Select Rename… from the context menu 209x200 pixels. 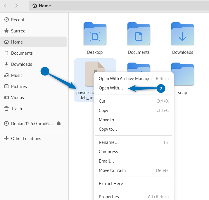(109, 142)
